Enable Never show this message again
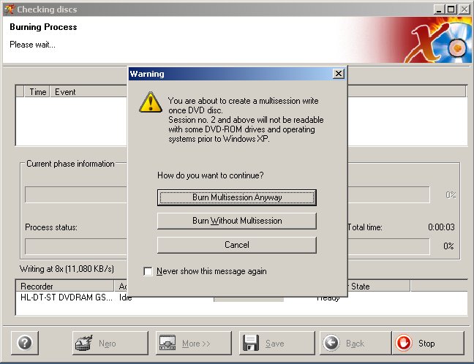Image resolution: width=474 pixels, height=364 pixels. (x=148, y=271)
